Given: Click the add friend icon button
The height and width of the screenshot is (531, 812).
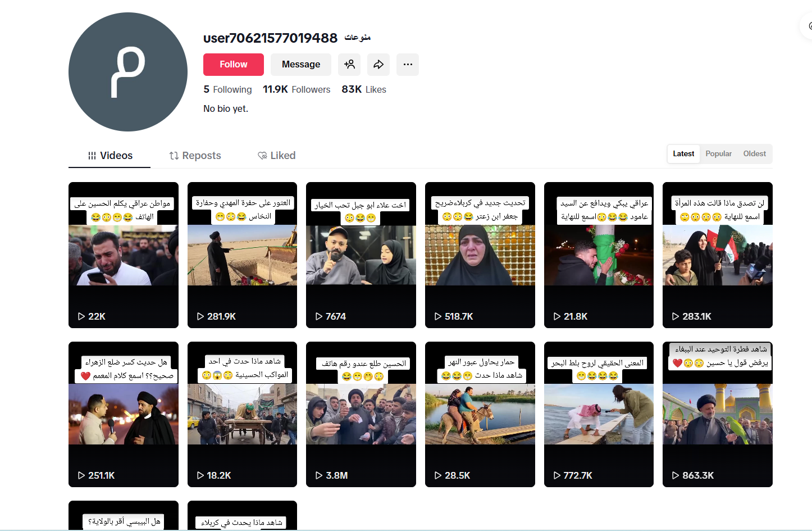Looking at the screenshot, I should [x=349, y=65].
